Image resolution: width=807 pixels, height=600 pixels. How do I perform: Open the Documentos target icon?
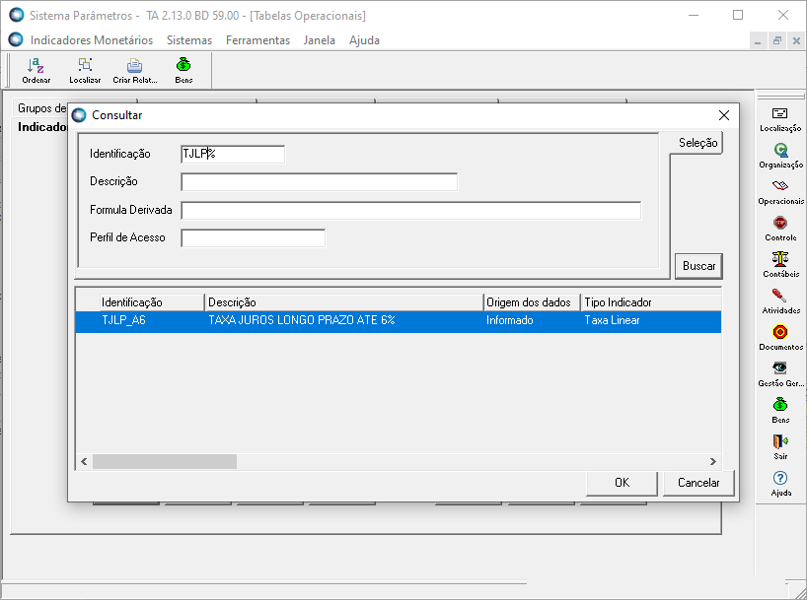click(780, 338)
